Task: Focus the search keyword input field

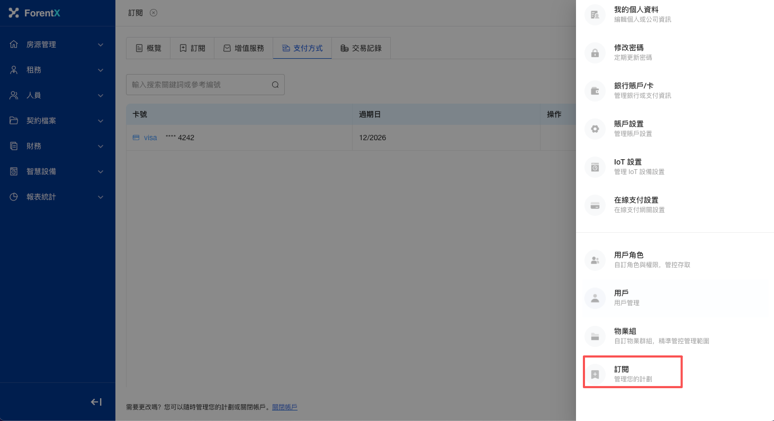Action: [x=199, y=85]
